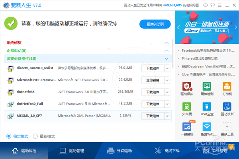Switch to the 驱动管理 tab

pos(72,151)
